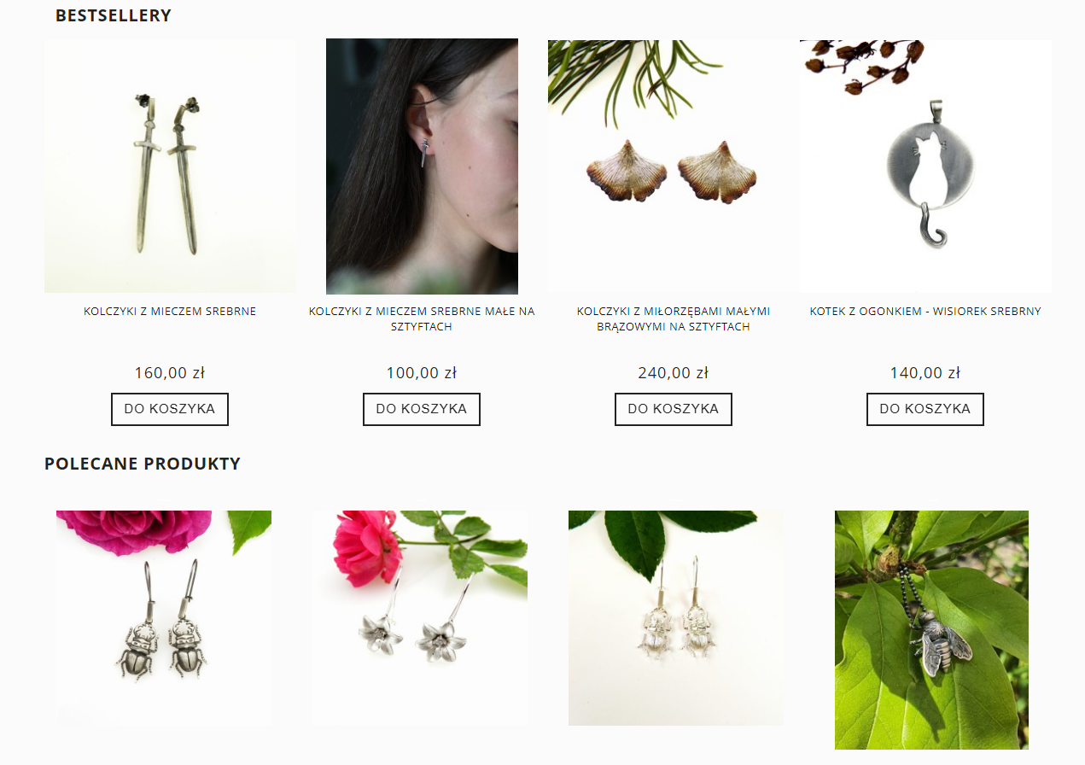Open the brown ginkgo leaf earrings image
The image size is (1085, 765).
[x=674, y=166]
